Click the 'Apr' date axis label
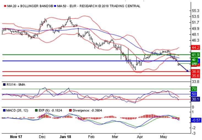202x140 pixels. (x=140, y=137)
